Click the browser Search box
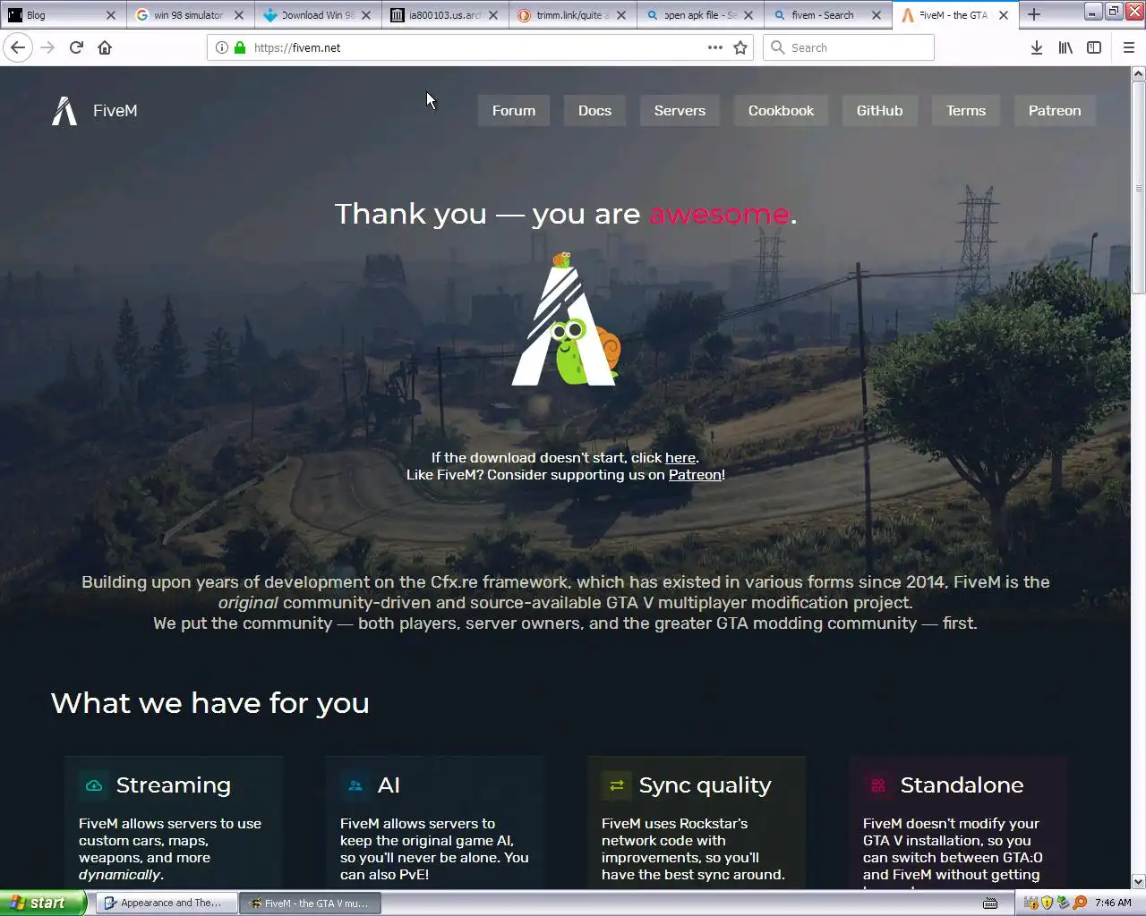The height and width of the screenshot is (916, 1146). (x=849, y=47)
